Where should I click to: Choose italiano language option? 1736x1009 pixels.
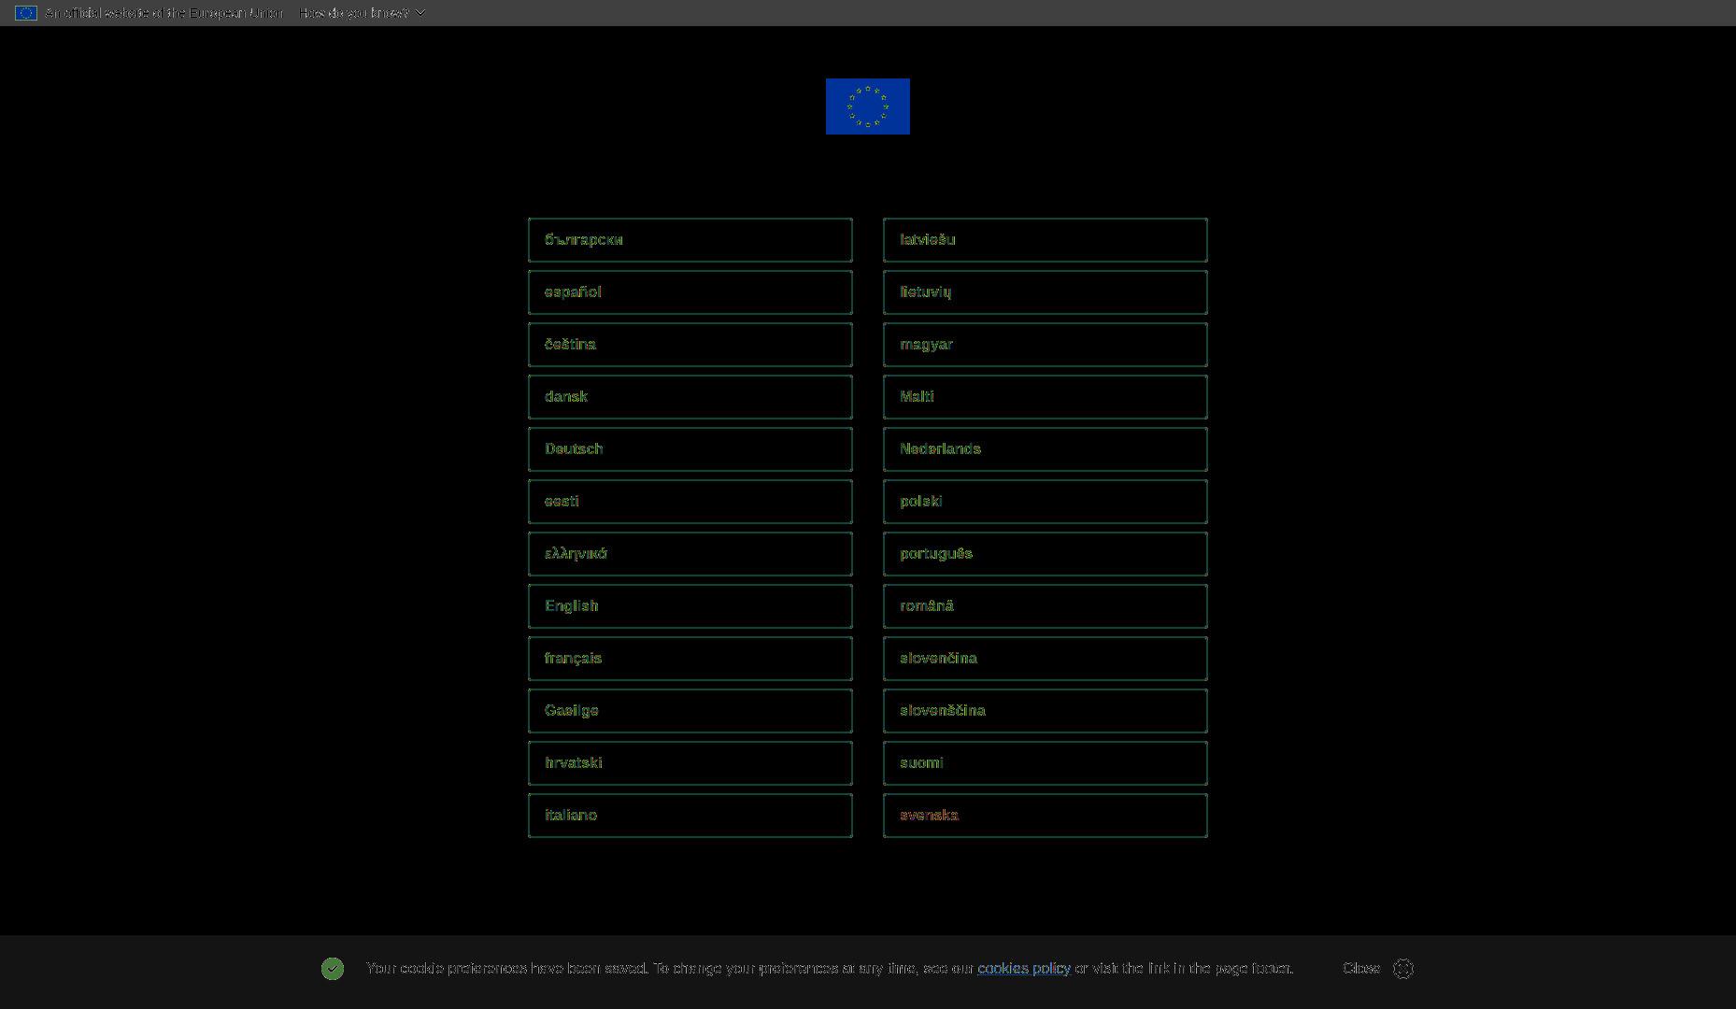click(x=690, y=816)
